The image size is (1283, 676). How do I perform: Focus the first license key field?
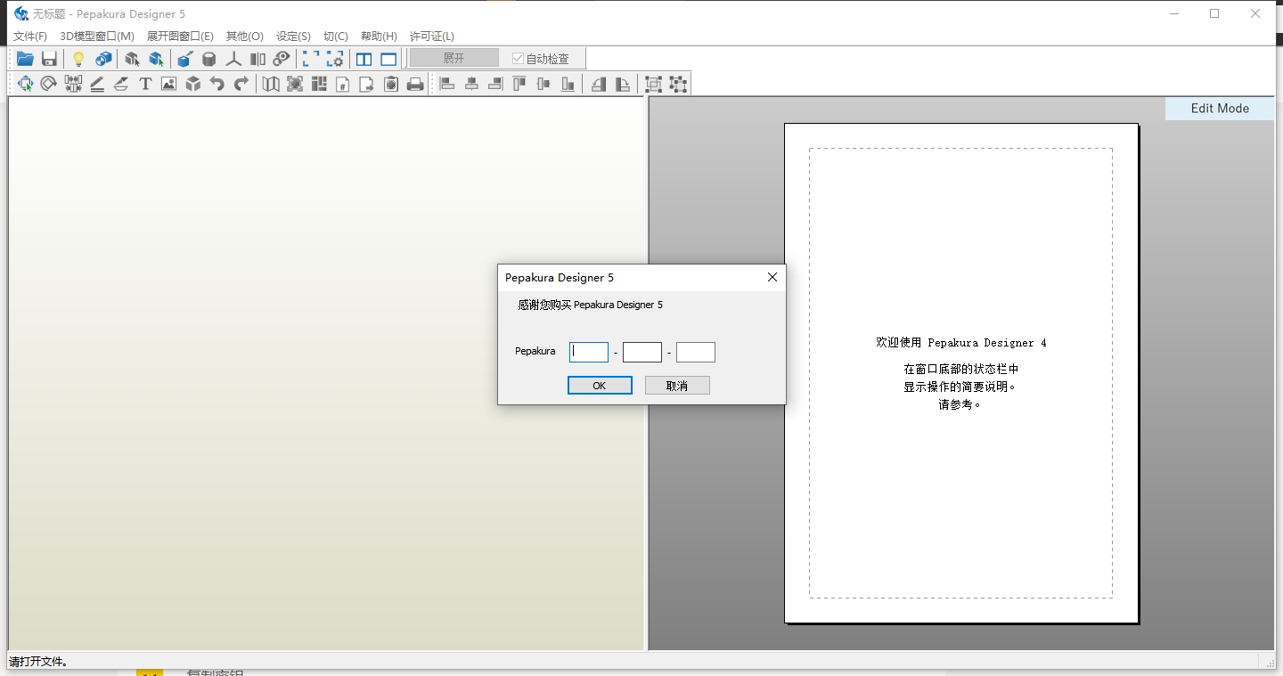tap(589, 352)
